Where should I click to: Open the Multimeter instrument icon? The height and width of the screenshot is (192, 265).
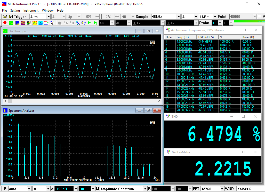23,23
